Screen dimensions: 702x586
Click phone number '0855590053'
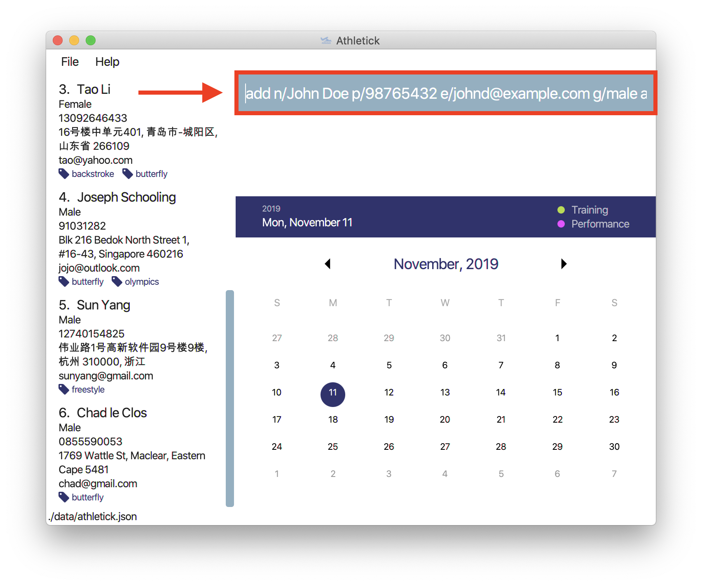tap(90, 442)
